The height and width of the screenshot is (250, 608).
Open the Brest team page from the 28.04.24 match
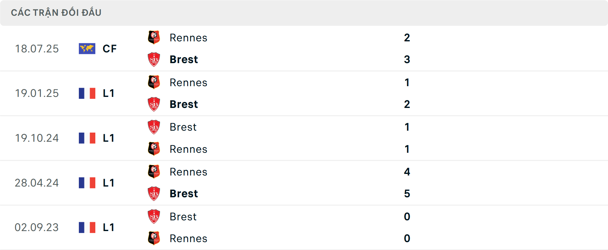184,194
